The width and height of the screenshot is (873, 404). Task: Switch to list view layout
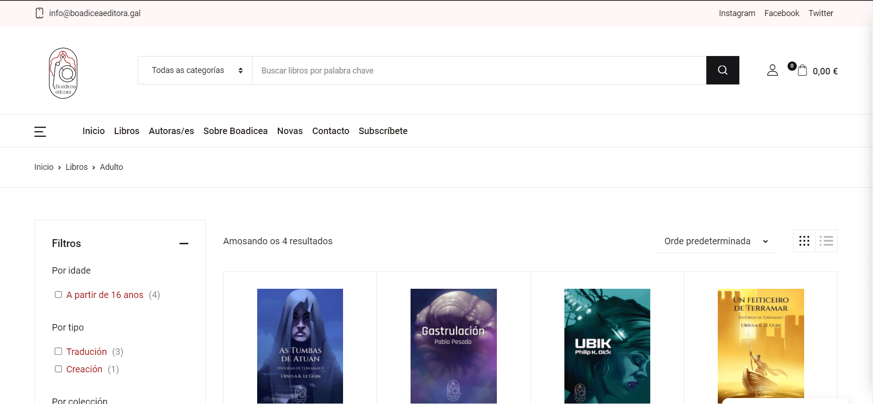click(x=826, y=241)
